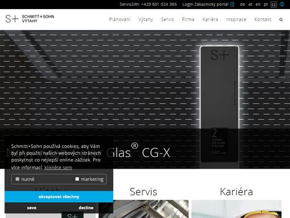Decline the cookies
The image size is (290, 218).
point(86,208)
